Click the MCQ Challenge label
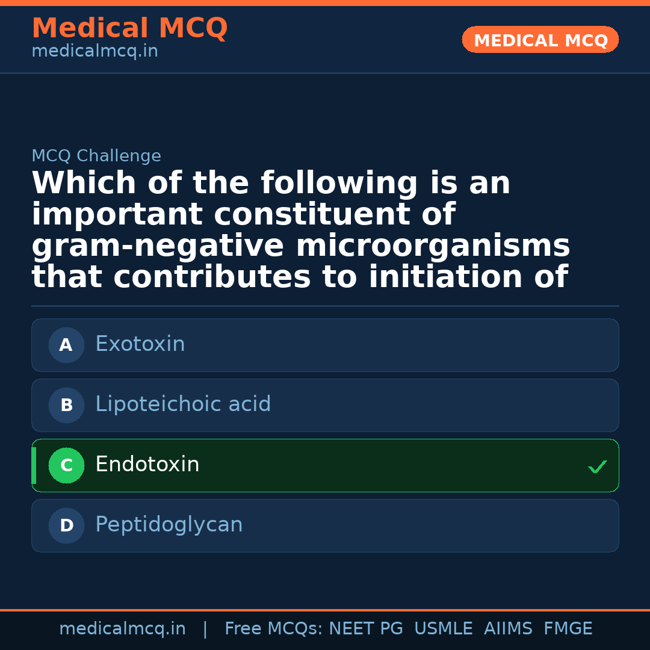 pos(96,156)
